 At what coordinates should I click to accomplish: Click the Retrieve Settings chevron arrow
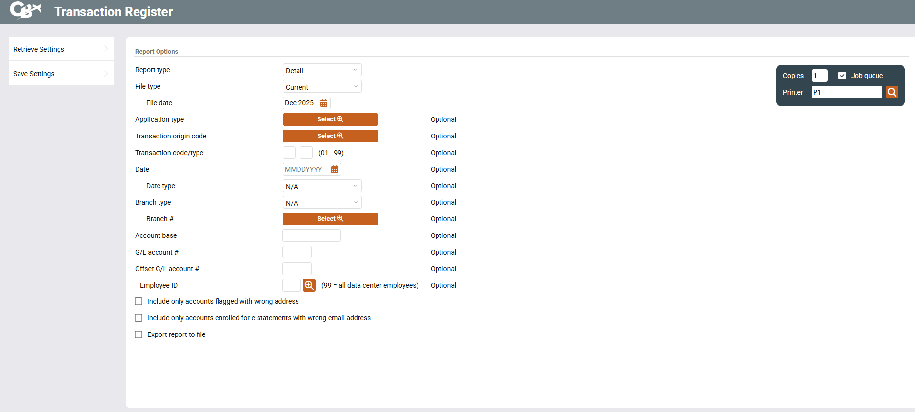point(106,49)
